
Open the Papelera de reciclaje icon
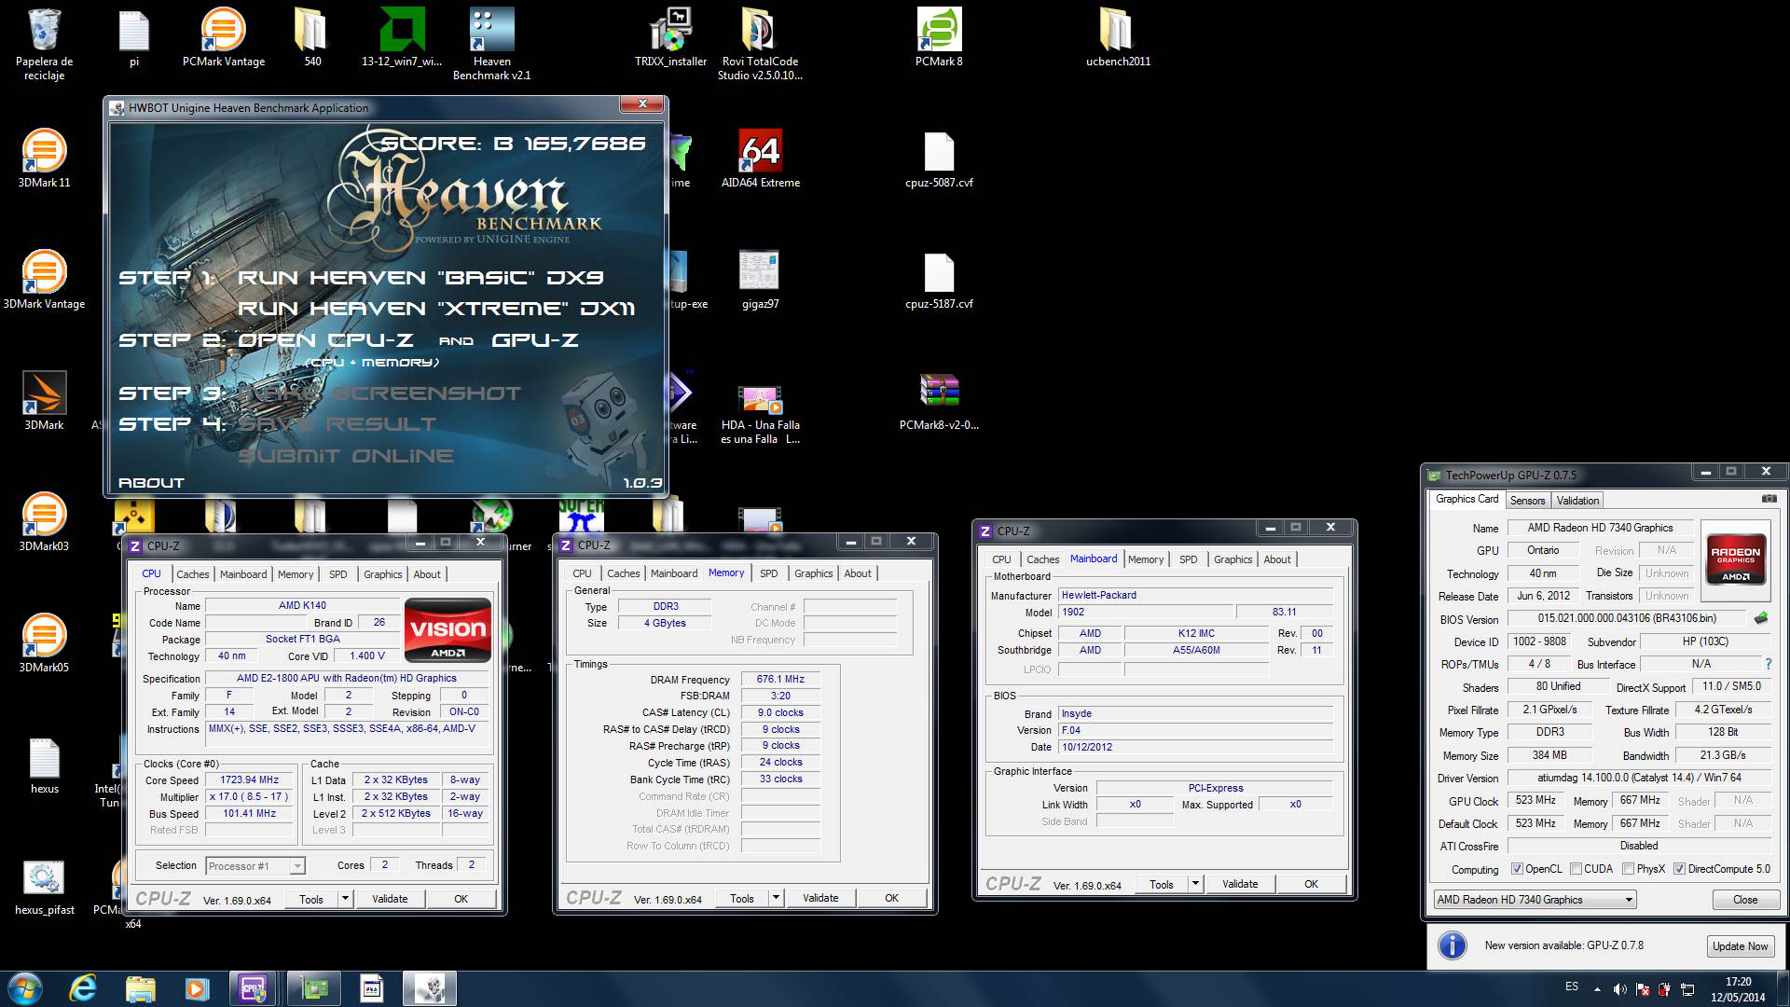(x=44, y=44)
